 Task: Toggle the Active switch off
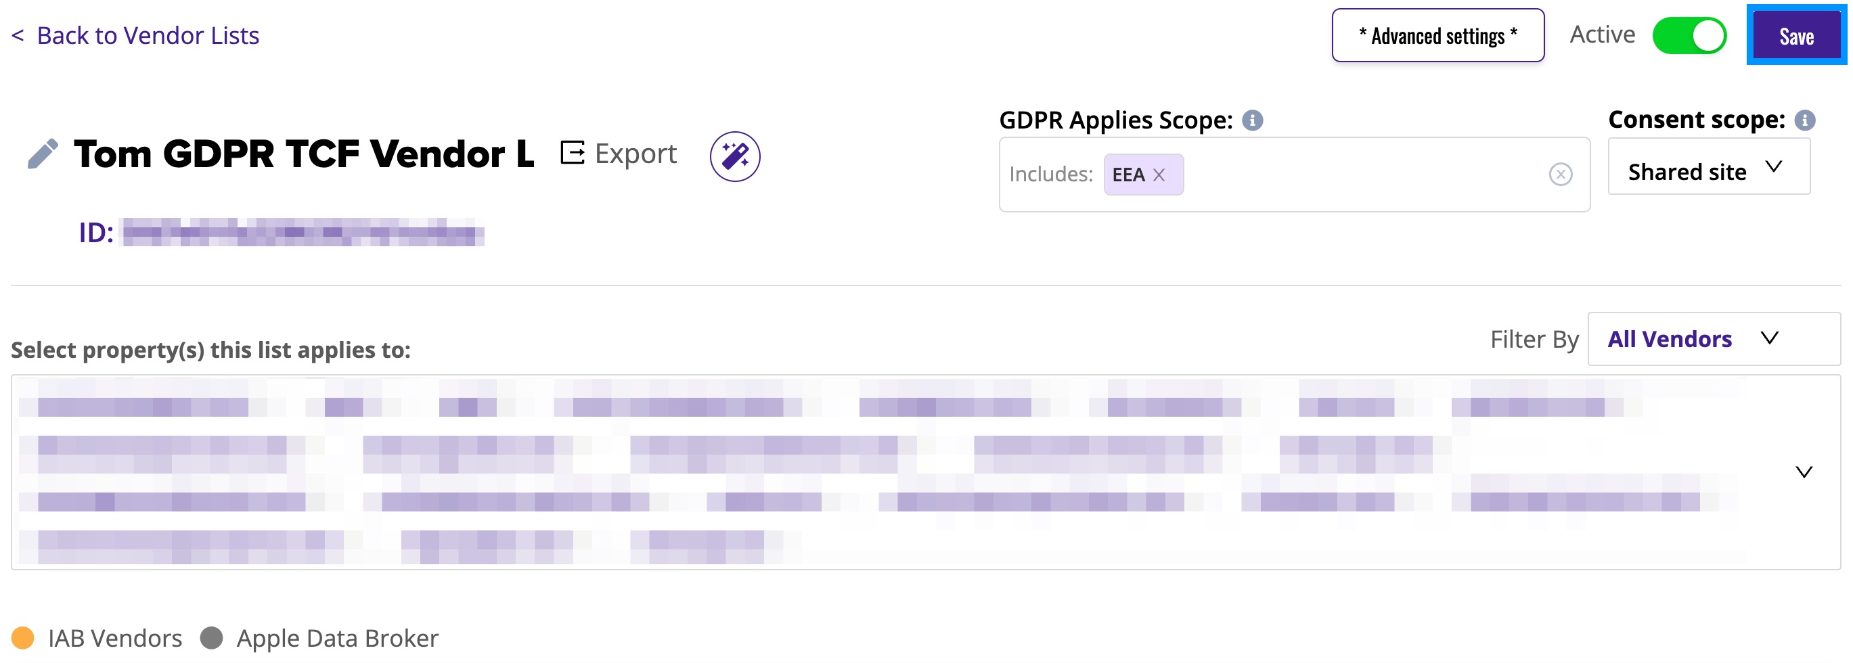pyautogui.click(x=1689, y=36)
